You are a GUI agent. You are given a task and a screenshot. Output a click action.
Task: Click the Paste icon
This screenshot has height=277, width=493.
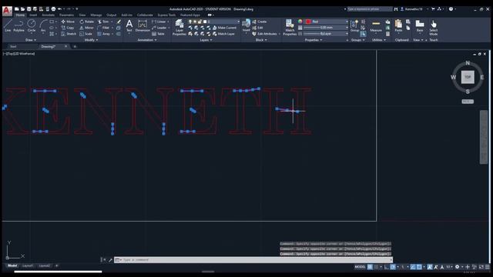pyautogui.click(x=398, y=25)
